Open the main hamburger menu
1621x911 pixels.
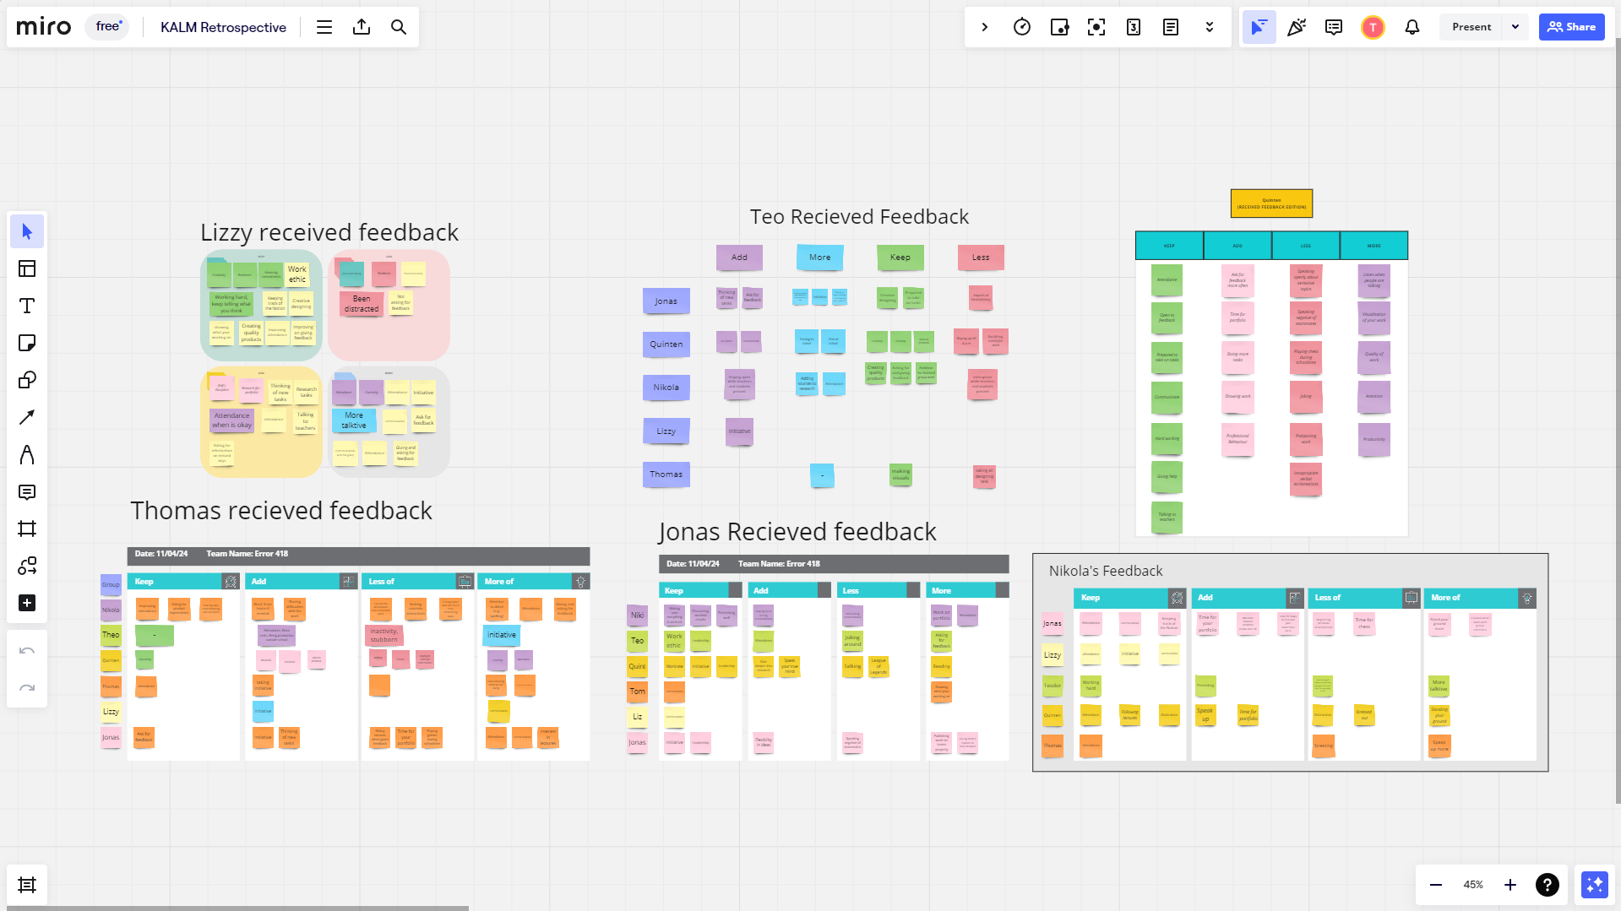pyautogui.click(x=324, y=27)
